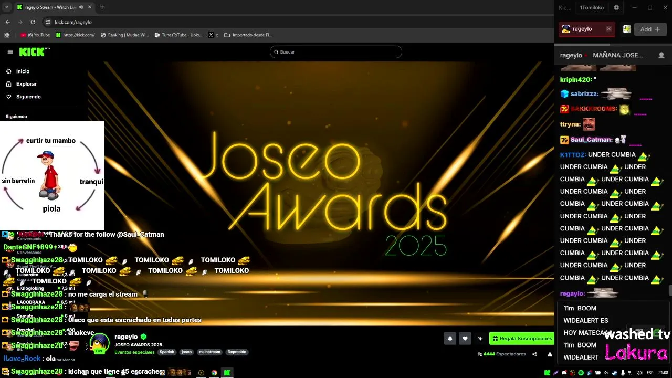Screen dimensions: 672x378
Task: Go back in browser history
Action: [x=7, y=22]
